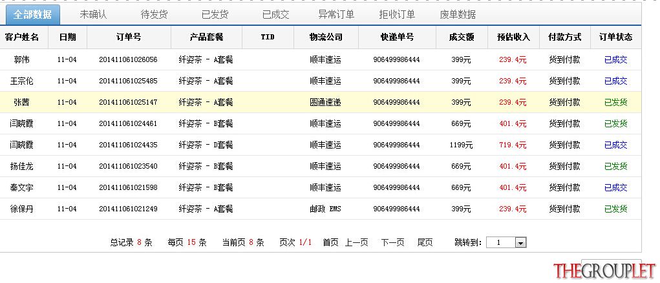Click the 日期 column header
The image size is (660, 283).
(x=67, y=37)
